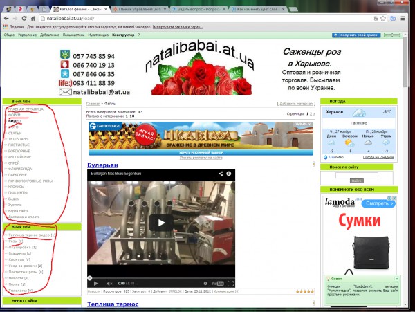The image size is (415, 312).
Task: Play the Bullerjan video with center button
Action: [x=161, y=223]
